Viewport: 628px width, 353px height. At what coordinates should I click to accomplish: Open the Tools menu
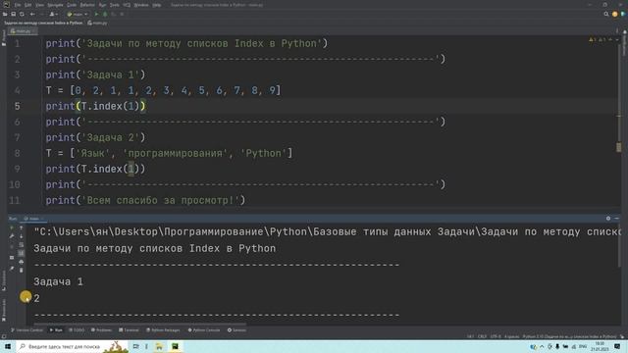click(115, 5)
